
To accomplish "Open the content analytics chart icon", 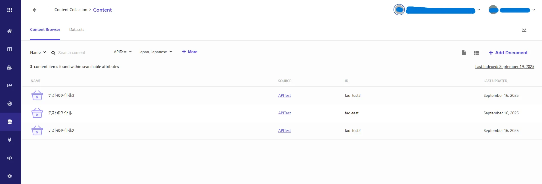I will point(524,30).
